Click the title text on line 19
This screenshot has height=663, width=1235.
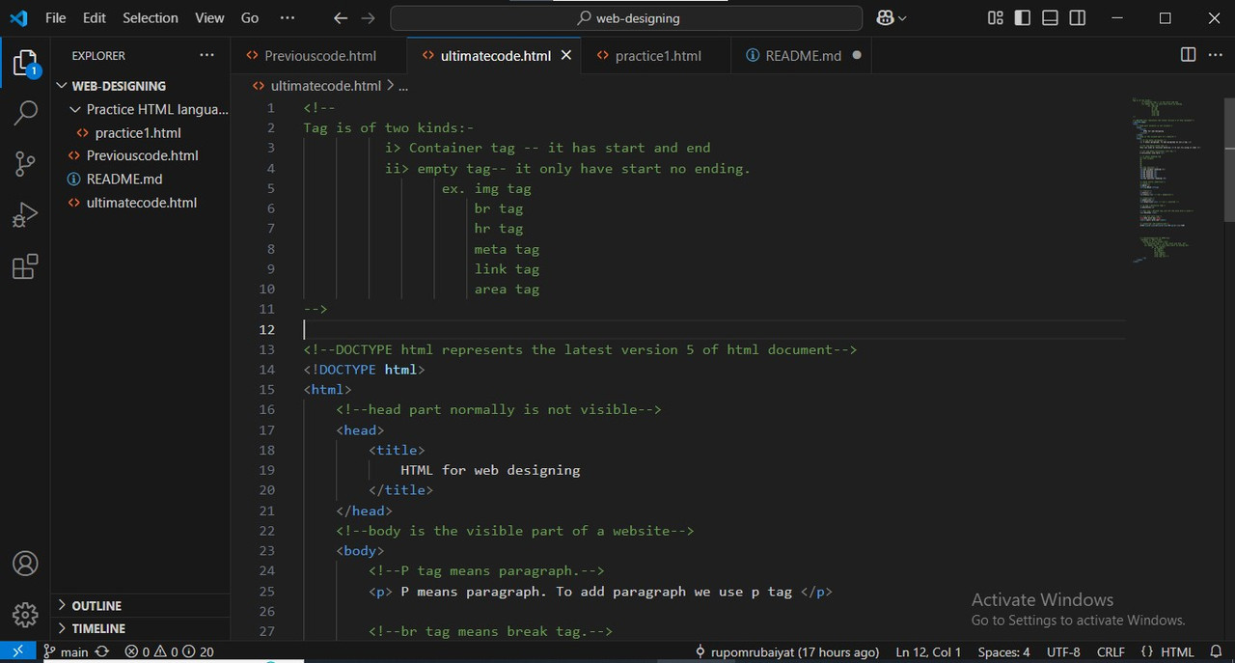tap(490, 470)
